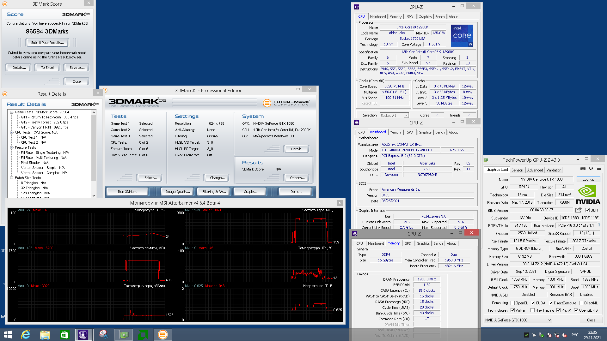Click muted volume tray icon
This screenshot has width=607, height=341.
tap(564, 335)
